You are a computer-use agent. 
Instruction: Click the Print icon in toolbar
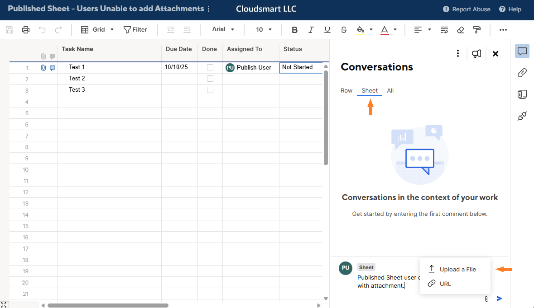tap(26, 30)
